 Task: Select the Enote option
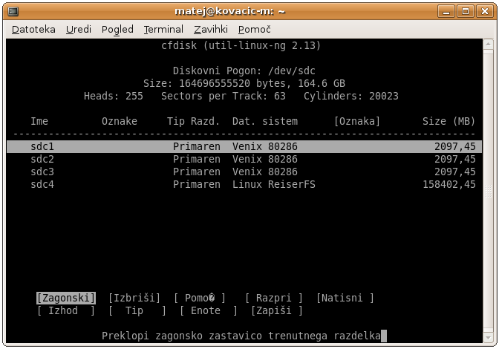coord(209,311)
